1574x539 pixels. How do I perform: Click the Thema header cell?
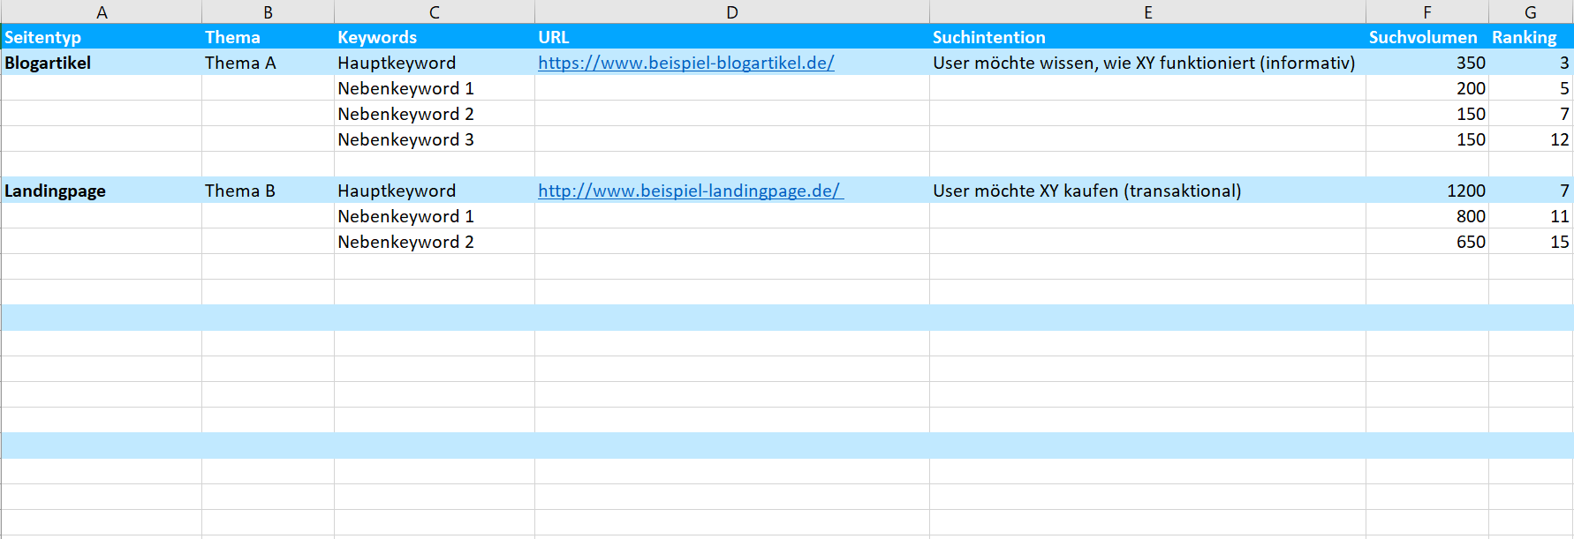228,37
